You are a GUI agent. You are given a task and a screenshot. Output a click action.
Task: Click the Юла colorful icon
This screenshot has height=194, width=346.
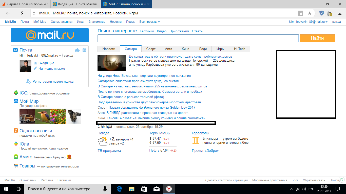pos(16,144)
